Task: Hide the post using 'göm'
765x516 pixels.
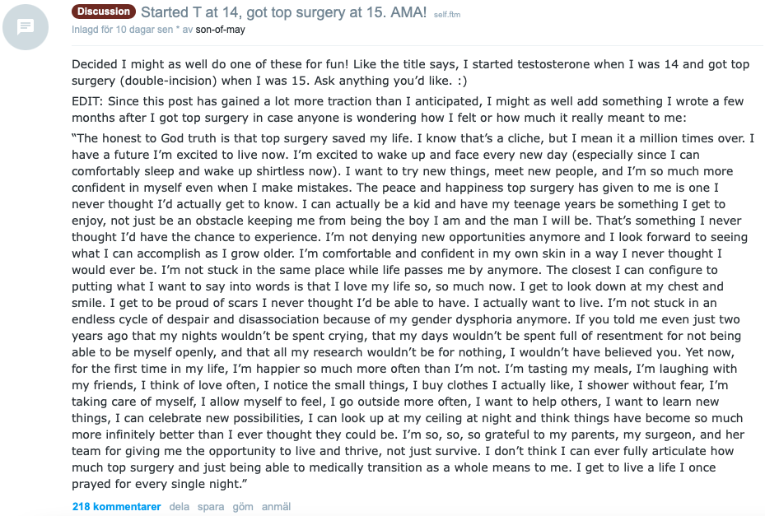Action: (243, 506)
